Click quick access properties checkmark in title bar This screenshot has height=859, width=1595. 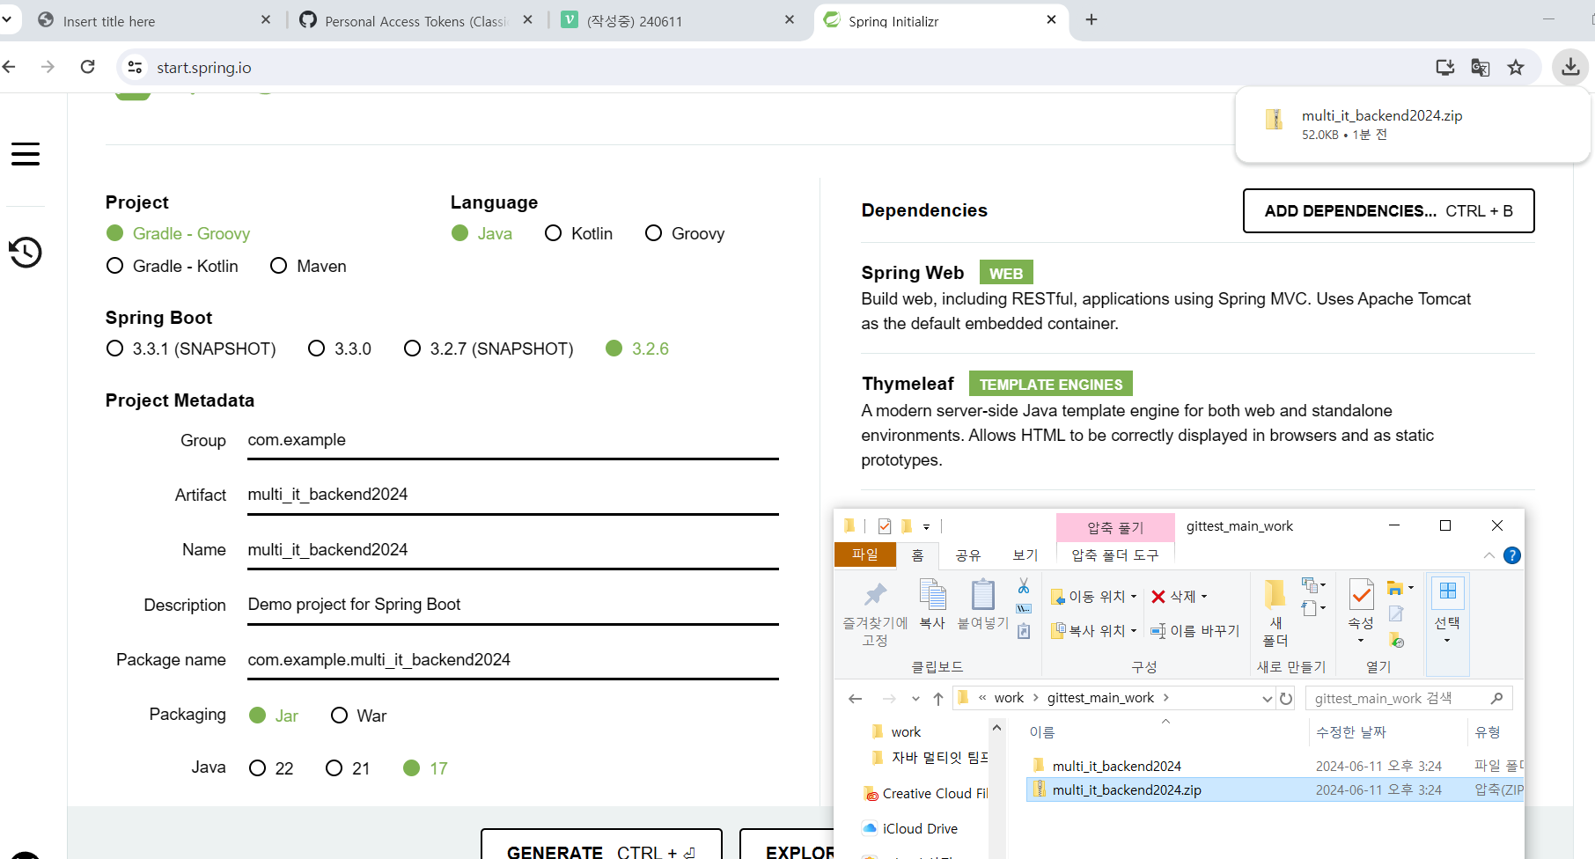pyautogui.click(x=885, y=526)
